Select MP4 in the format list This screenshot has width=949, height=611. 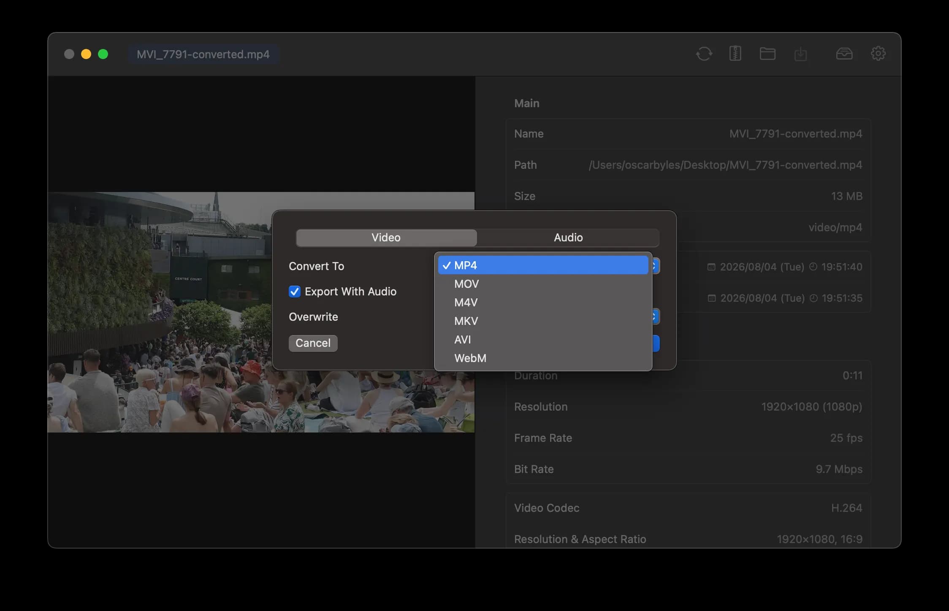pos(543,265)
